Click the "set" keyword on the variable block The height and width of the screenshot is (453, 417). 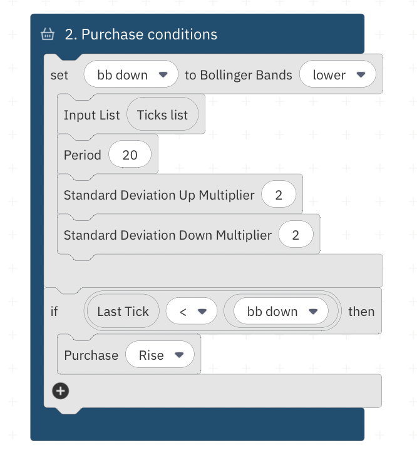(59, 75)
